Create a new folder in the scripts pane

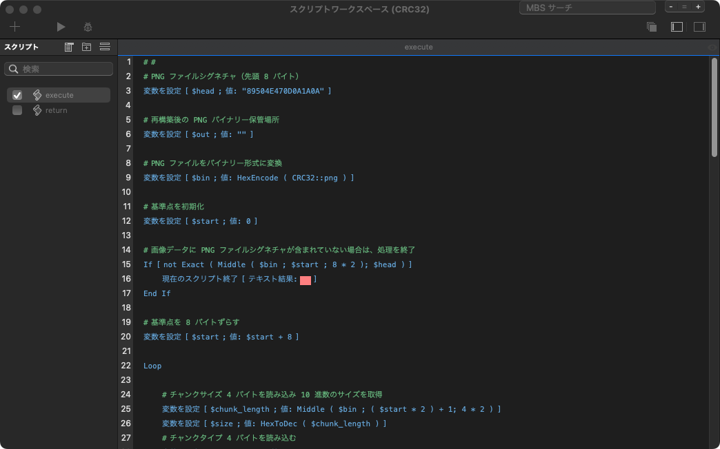coord(86,47)
